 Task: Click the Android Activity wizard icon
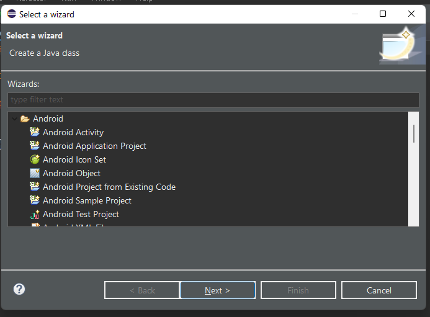pyautogui.click(x=35, y=132)
